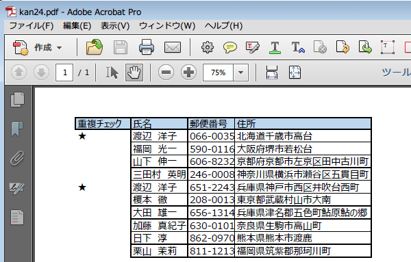Click address 北海道千歳市高台

point(275,136)
